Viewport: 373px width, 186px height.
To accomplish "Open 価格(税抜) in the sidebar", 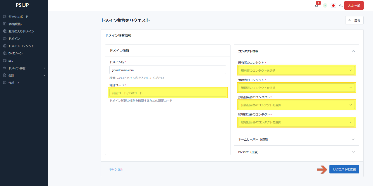I will (x=15, y=24).
